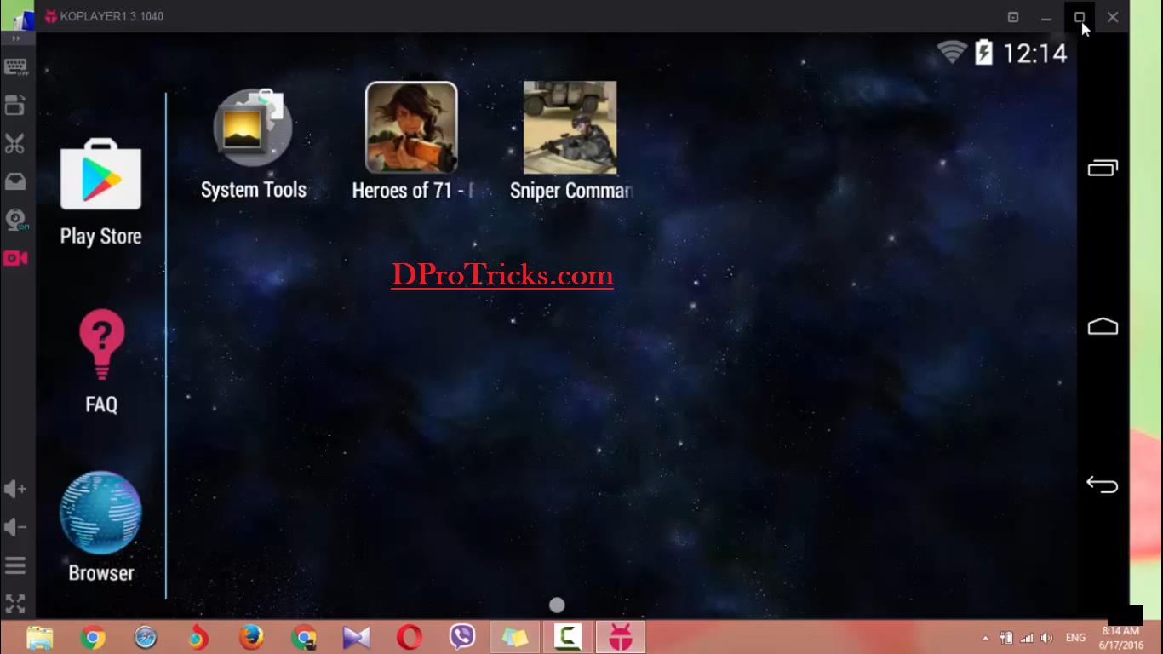Click the rotate screen sidebar icon

(x=15, y=105)
